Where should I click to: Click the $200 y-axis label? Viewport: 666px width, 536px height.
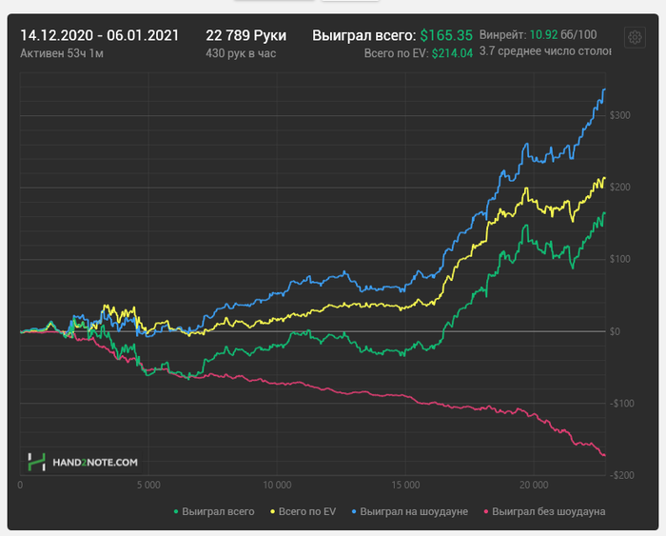click(x=619, y=187)
